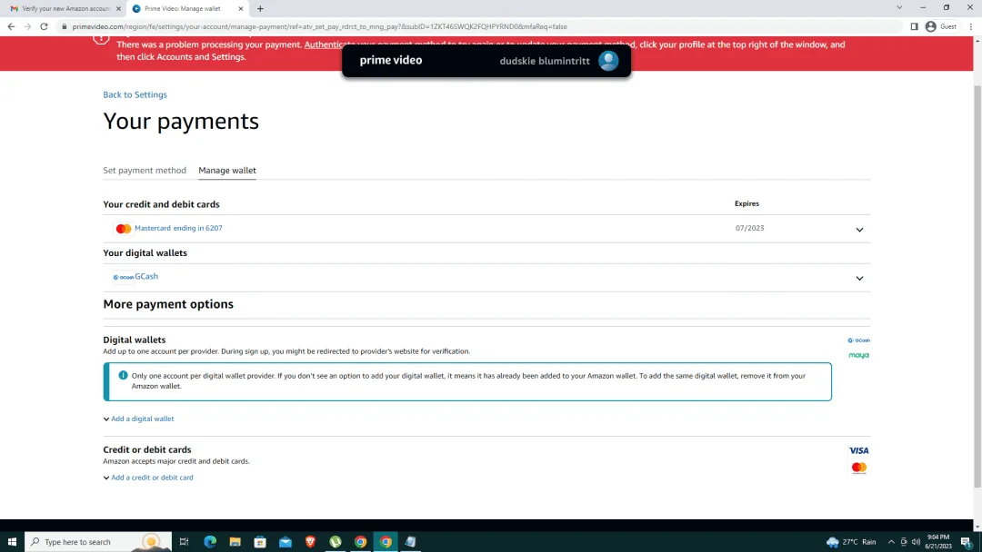Open the tab search chevron in the title bar
The width and height of the screenshot is (982, 552).
[x=899, y=7]
